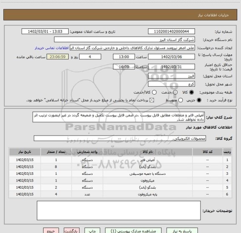Viewport: 241px width, 233px height.
Task: Click the اطلاعات کالاهای مورد نیاز heading
Action: 209,128
